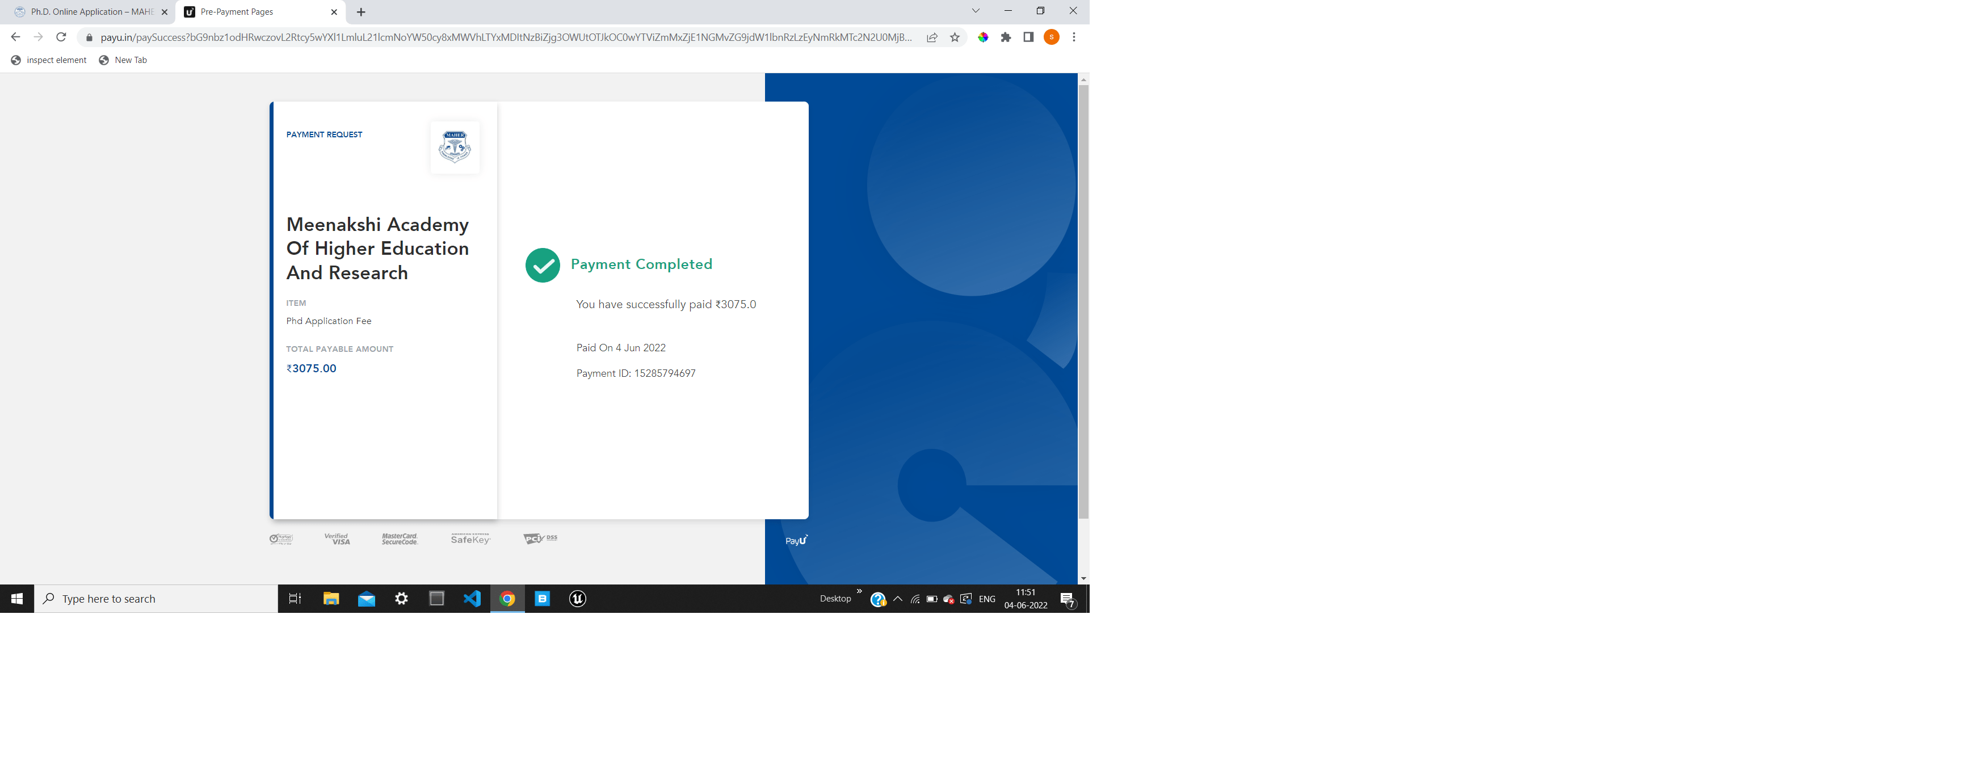Click the Paid On 4 Jun 2022 text
This screenshot has height=757, width=1975.
point(621,348)
